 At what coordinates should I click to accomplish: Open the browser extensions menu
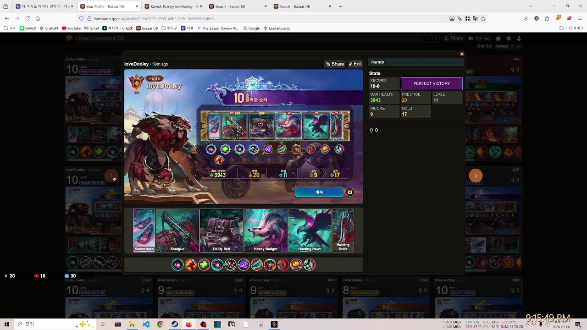tap(547, 18)
